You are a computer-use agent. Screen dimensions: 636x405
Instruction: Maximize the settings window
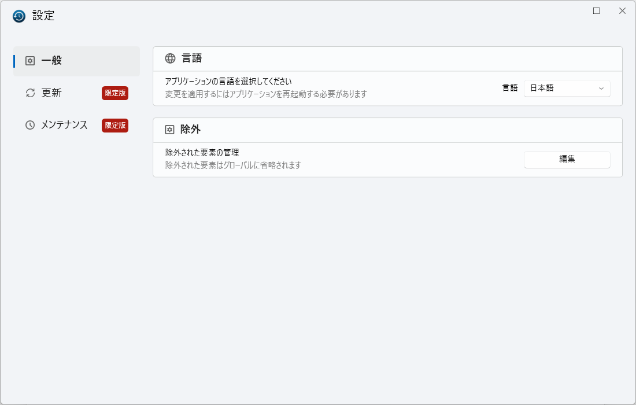click(x=596, y=11)
